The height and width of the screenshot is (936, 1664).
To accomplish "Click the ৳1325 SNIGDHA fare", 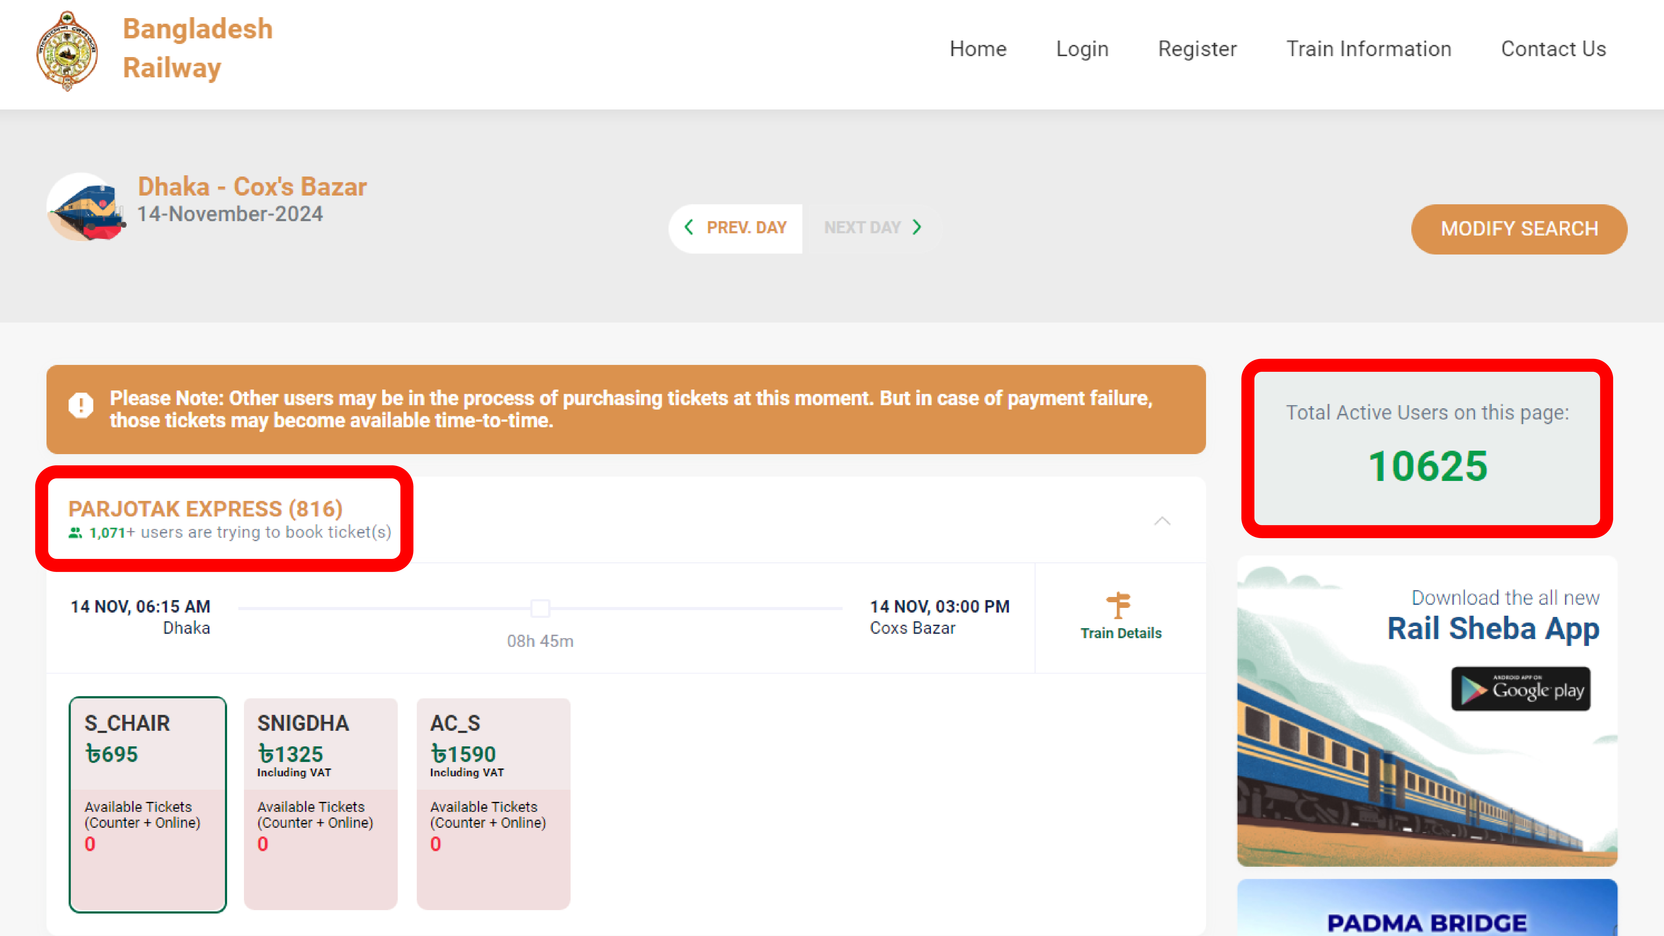I will (290, 754).
